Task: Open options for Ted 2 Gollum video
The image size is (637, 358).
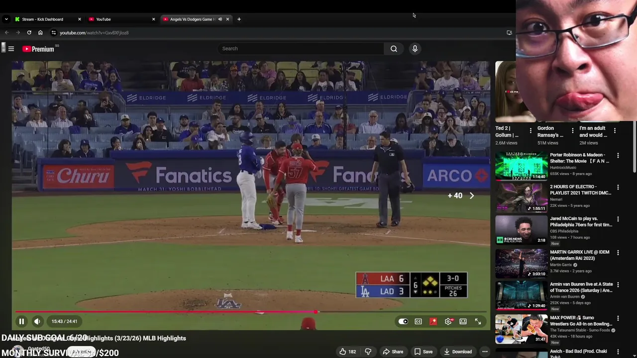Action: coord(531,131)
